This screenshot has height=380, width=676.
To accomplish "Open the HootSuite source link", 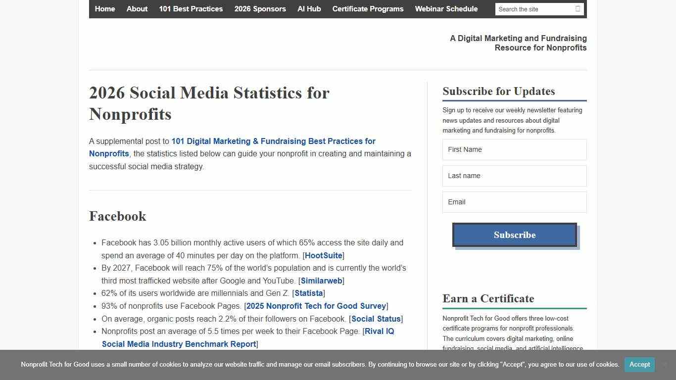I will pyautogui.click(x=323, y=255).
